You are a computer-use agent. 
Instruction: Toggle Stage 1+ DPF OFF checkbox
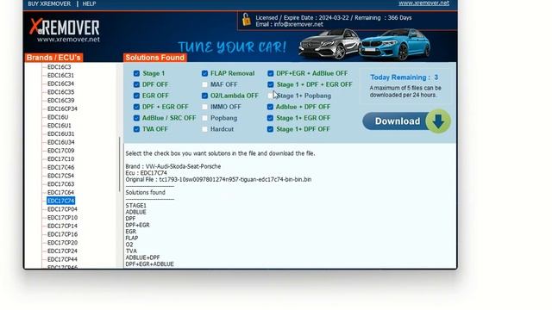[270, 129]
